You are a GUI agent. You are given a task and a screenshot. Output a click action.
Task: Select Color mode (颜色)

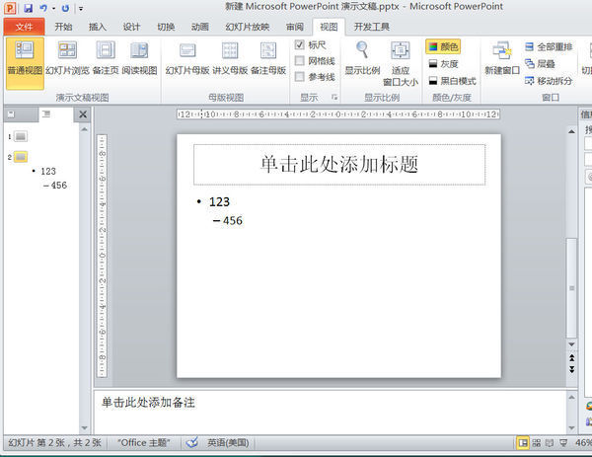point(443,46)
